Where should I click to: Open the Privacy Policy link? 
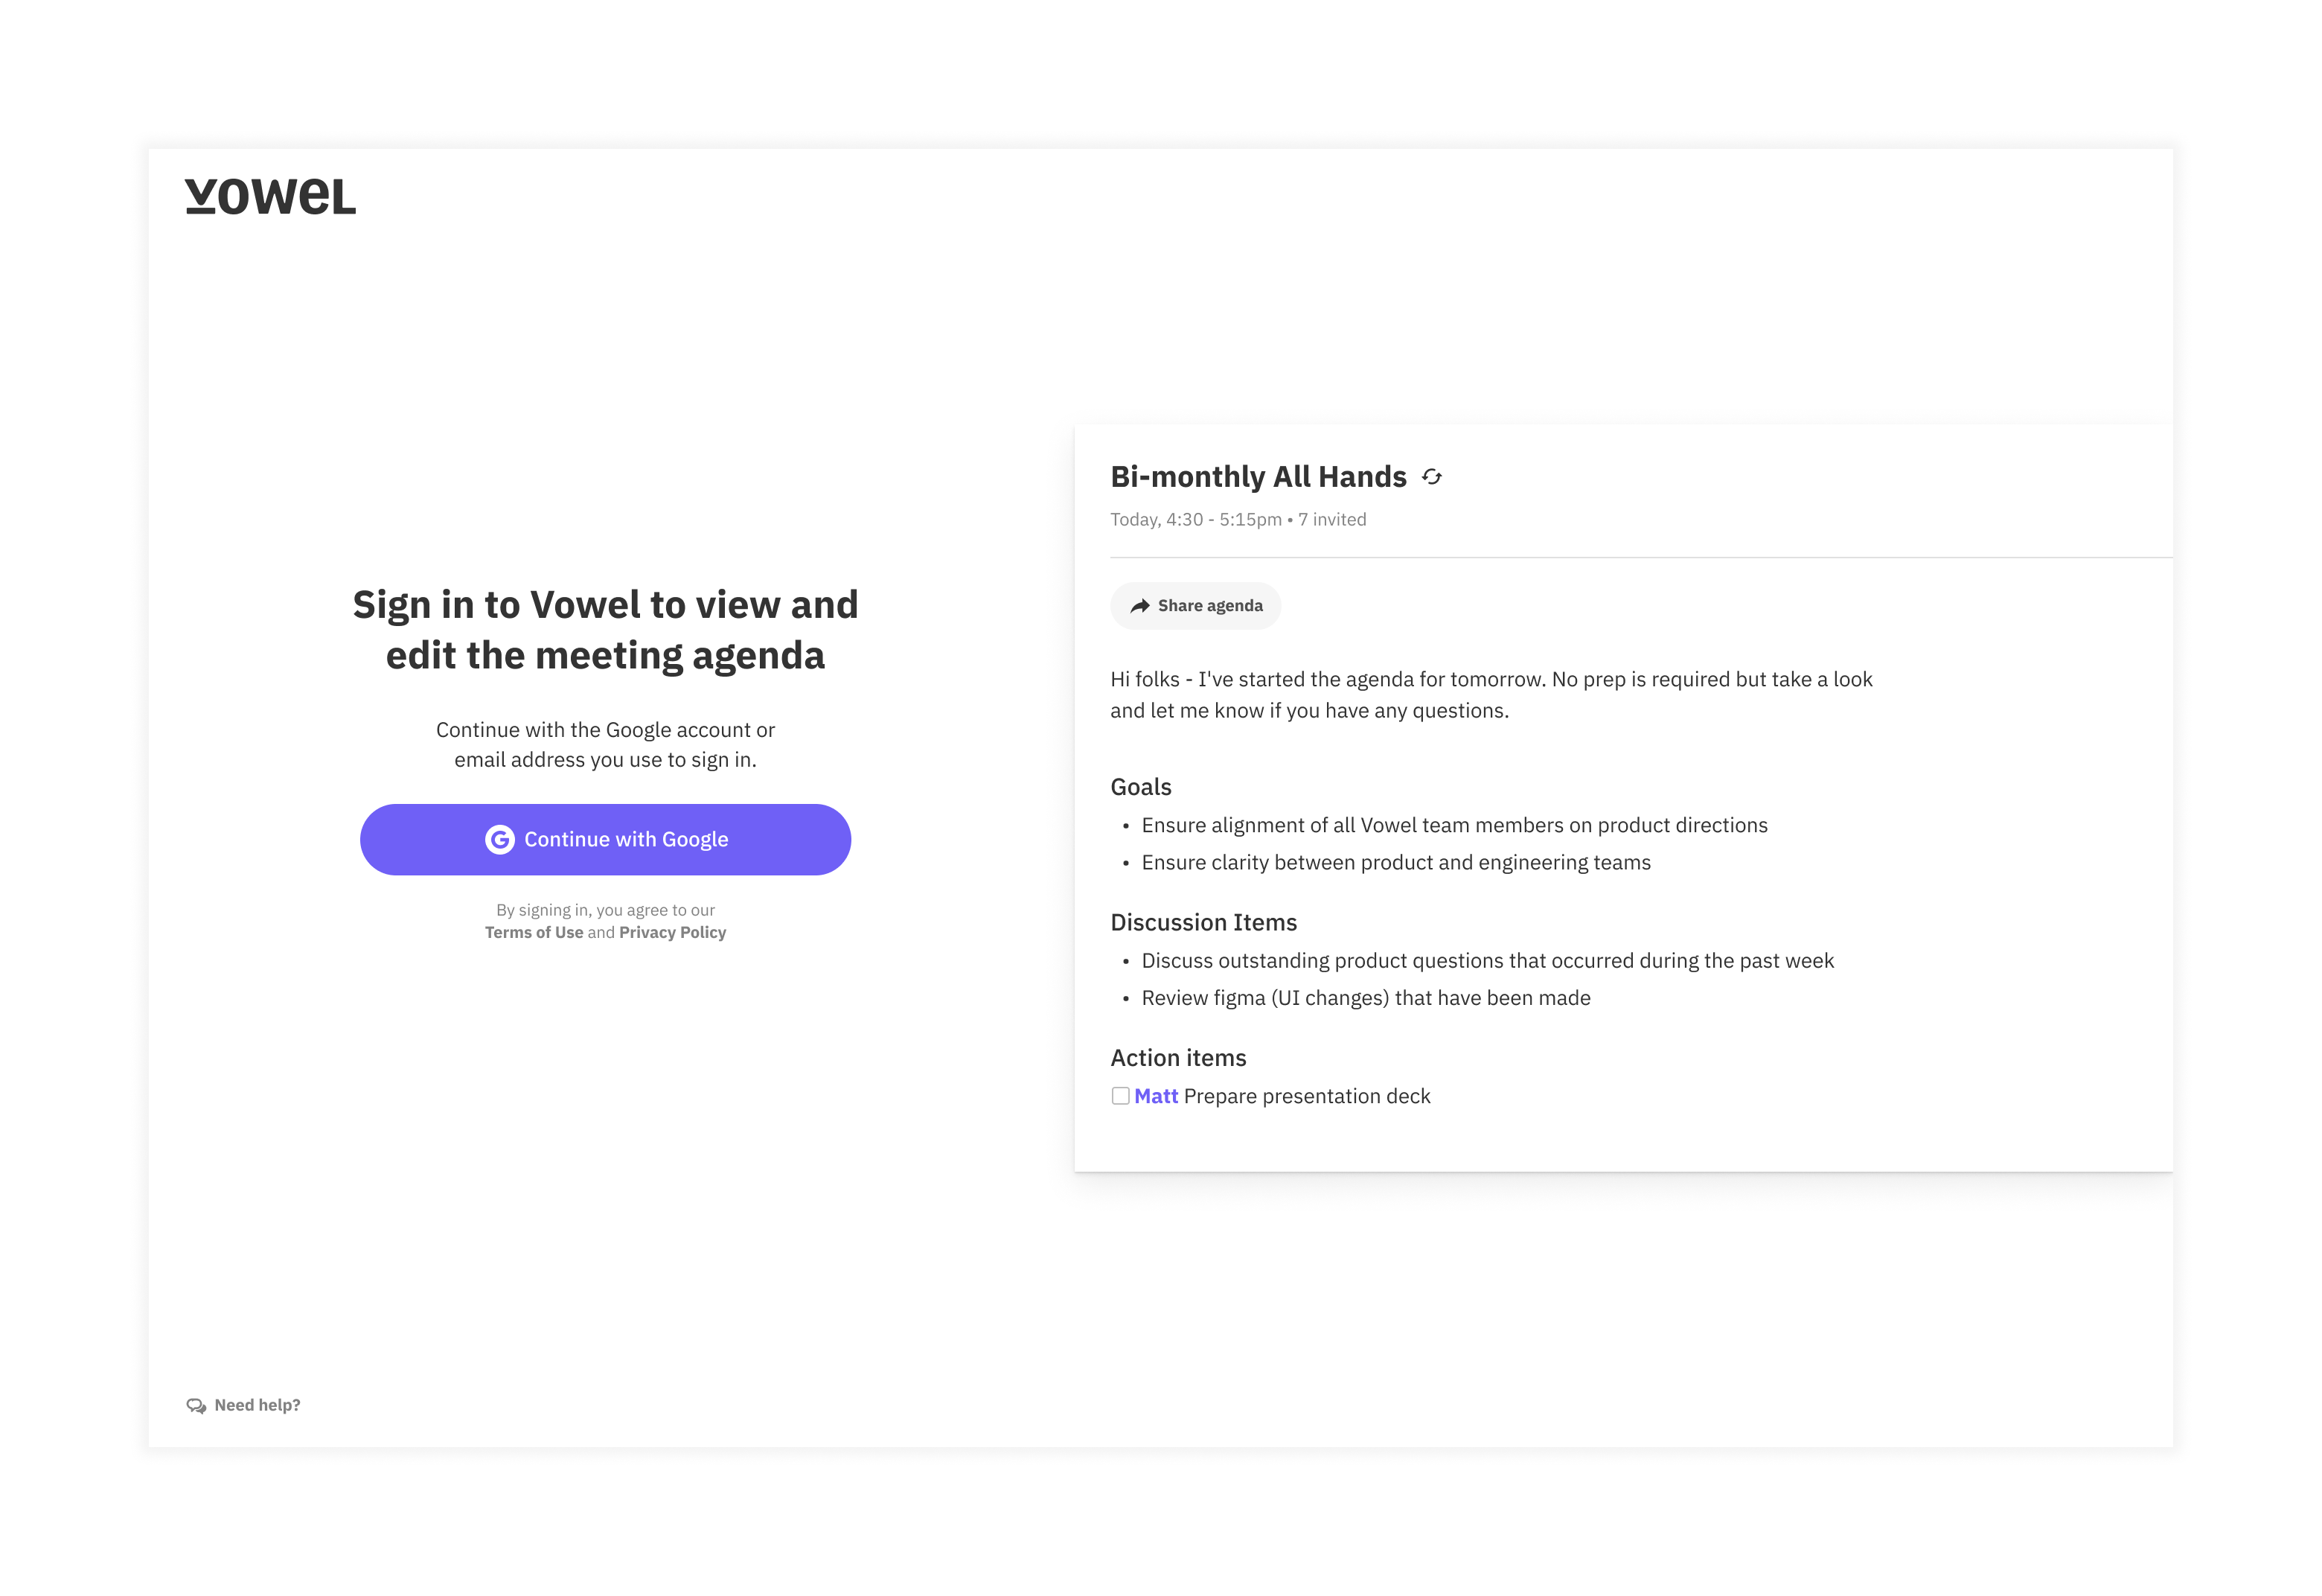click(673, 932)
